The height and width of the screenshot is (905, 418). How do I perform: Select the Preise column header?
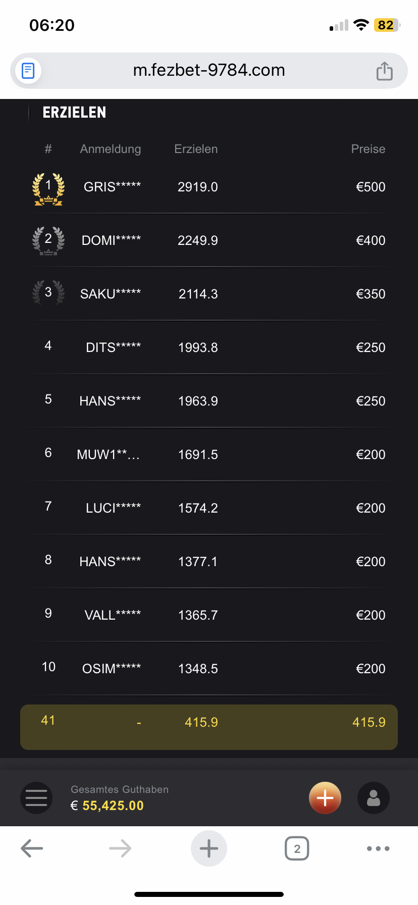[368, 149]
